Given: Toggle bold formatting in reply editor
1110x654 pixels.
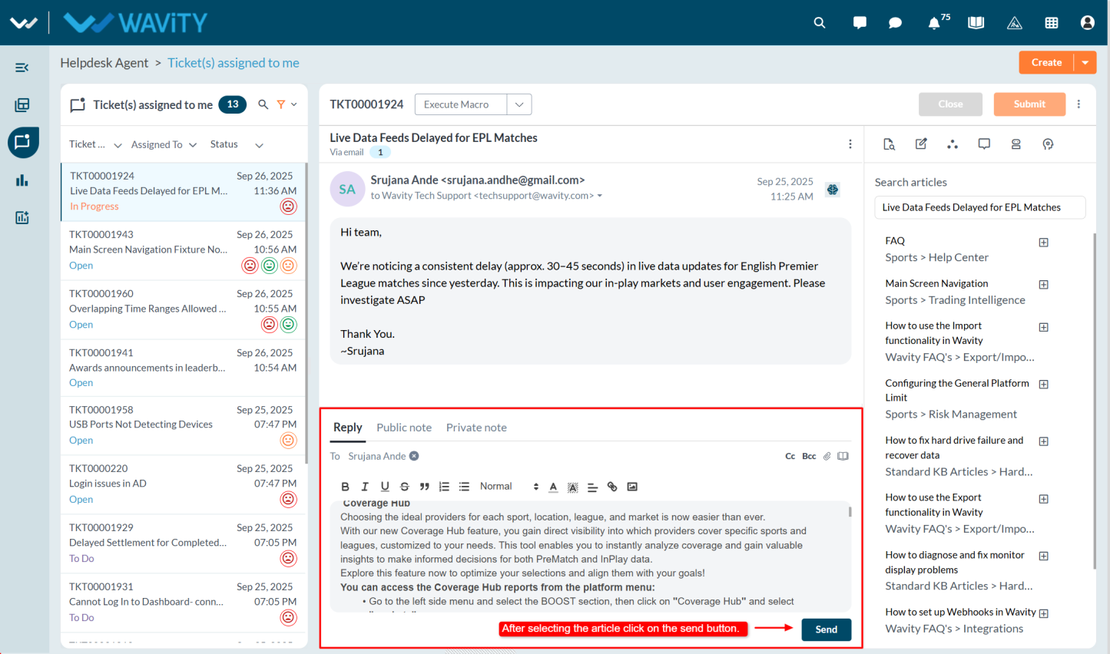Looking at the screenshot, I should point(345,487).
